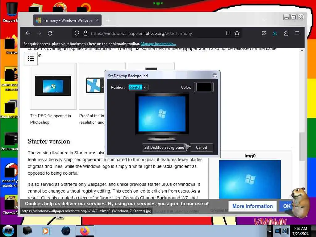
Task: Open PSD file in Photoshop thumbnail
Action: tap(53, 86)
